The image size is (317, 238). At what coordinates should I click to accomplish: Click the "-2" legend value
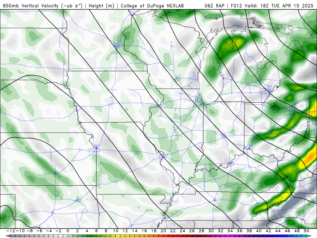click(x=58, y=231)
